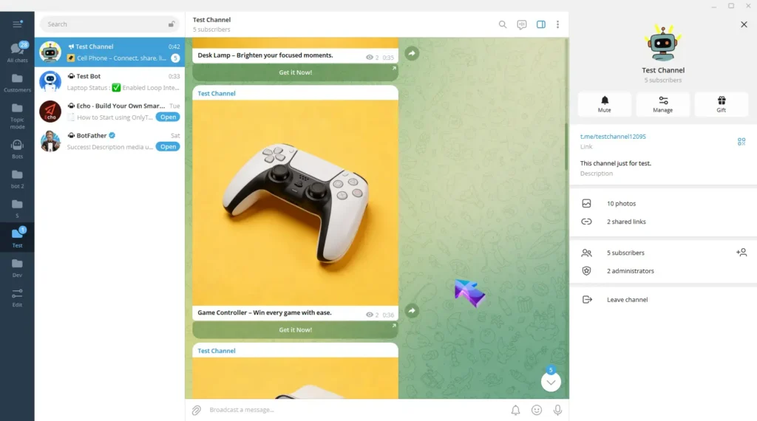Screen dimensions: 757x421
Task: Click the voice message microphone icon
Action: (x=557, y=410)
